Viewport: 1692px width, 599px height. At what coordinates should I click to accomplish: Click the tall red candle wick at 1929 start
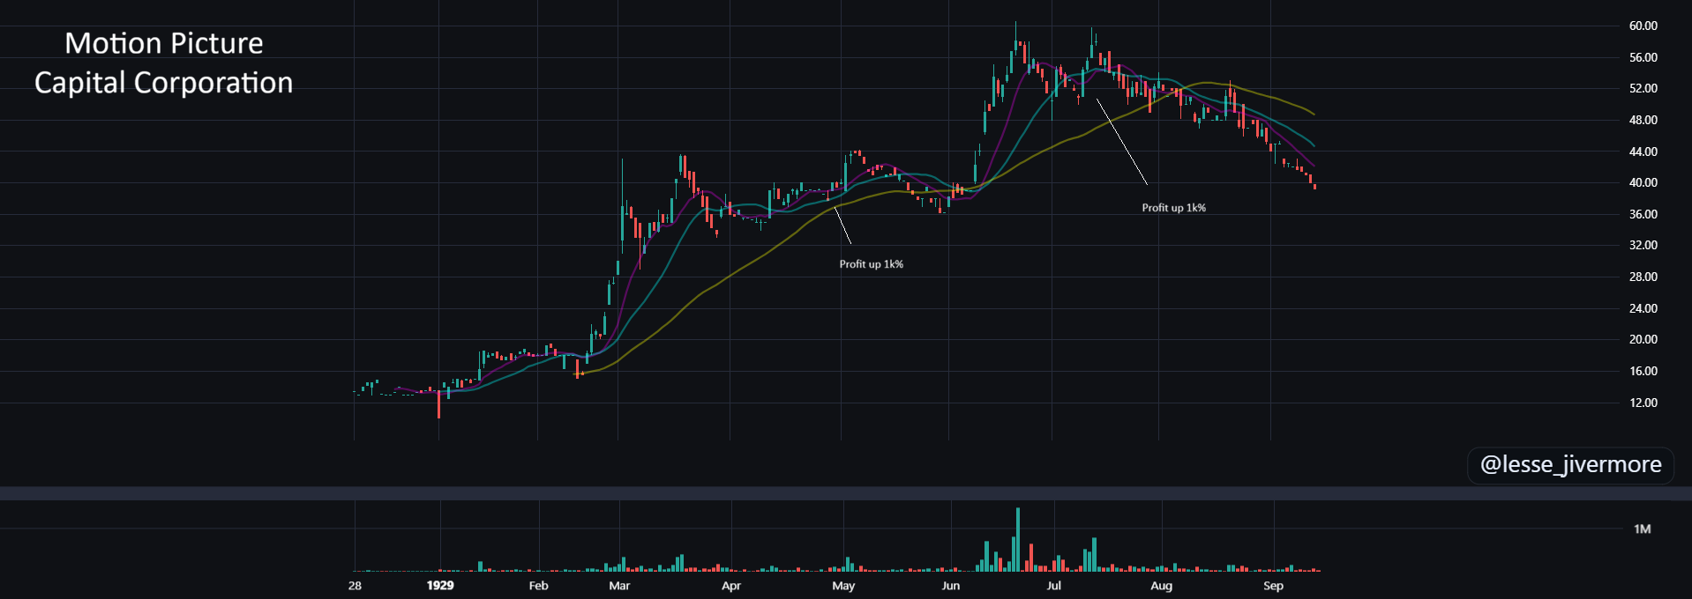click(438, 403)
